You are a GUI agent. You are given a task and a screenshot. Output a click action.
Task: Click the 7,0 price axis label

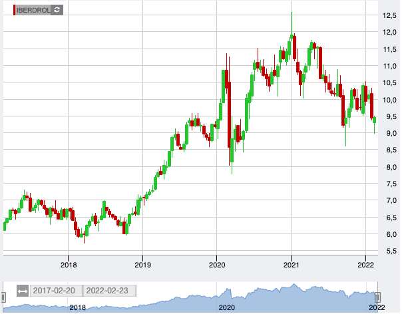click(x=391, y=200)
